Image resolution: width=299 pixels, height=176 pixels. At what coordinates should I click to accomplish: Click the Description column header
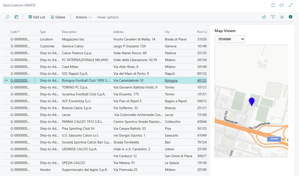69,32
